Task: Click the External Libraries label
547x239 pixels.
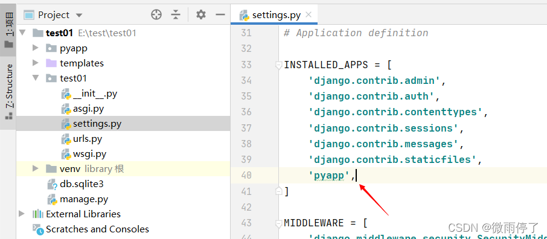Action: coord(83,214)
